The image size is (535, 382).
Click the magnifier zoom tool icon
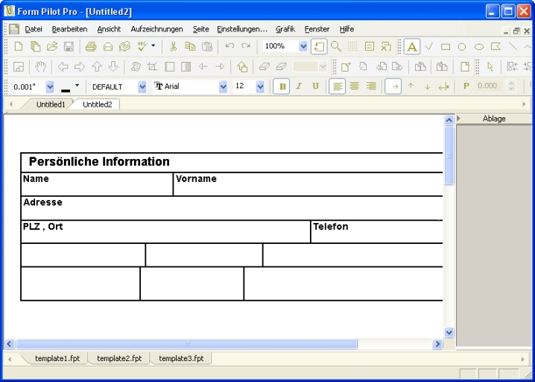pyautogui.click(x=336, y=46)
